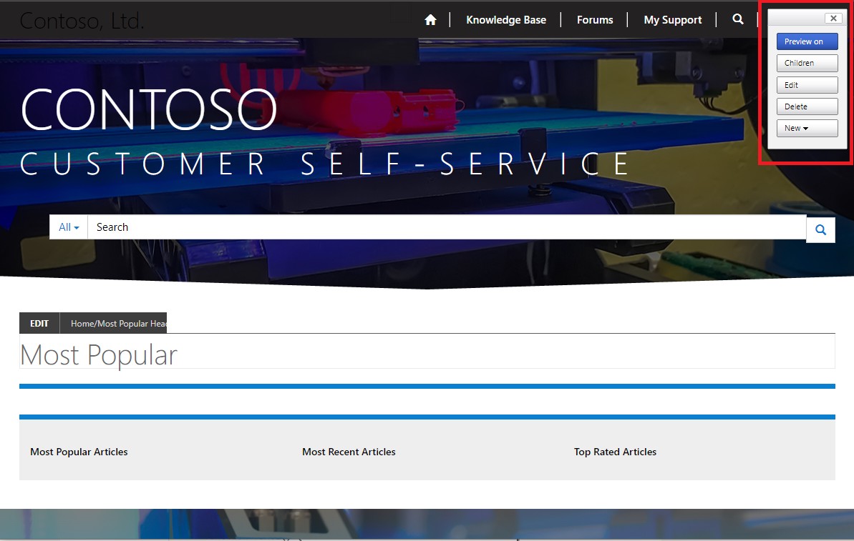Open the My Support menu item
The width and height of the screenshot is (854, 541).
point(673,20)
